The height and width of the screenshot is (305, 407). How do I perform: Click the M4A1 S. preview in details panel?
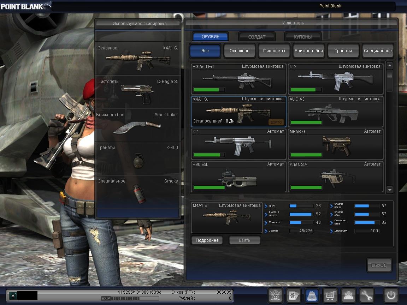(226, 217)
